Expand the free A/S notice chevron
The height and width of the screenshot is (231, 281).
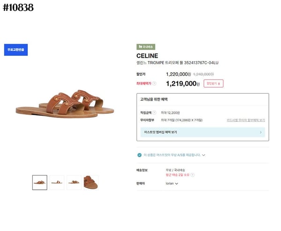pos(204,155)
